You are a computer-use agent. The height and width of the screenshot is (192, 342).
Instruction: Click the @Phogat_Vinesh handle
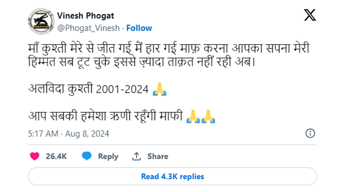tap(88, 28)
